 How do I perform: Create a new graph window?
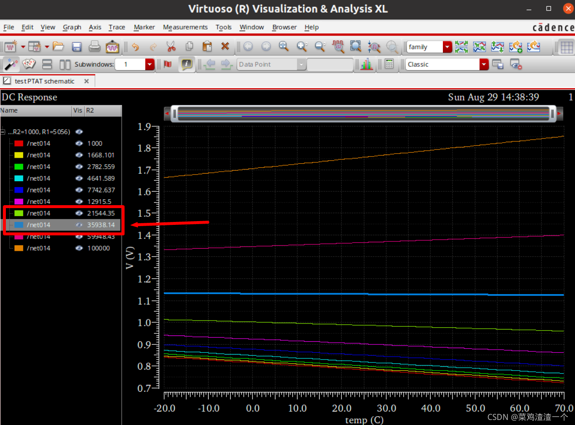click(10, 47)
